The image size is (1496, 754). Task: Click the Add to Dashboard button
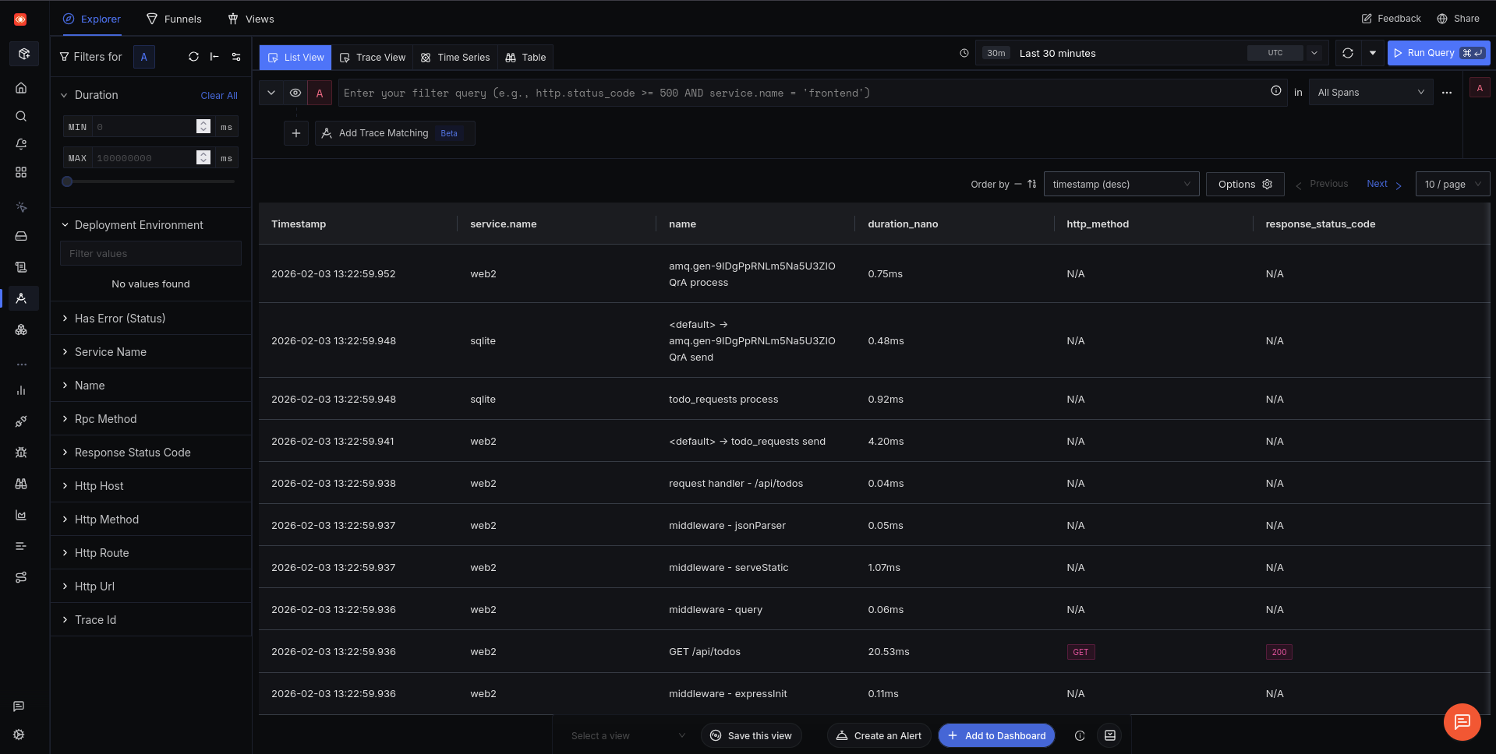[x=996, y=735]
